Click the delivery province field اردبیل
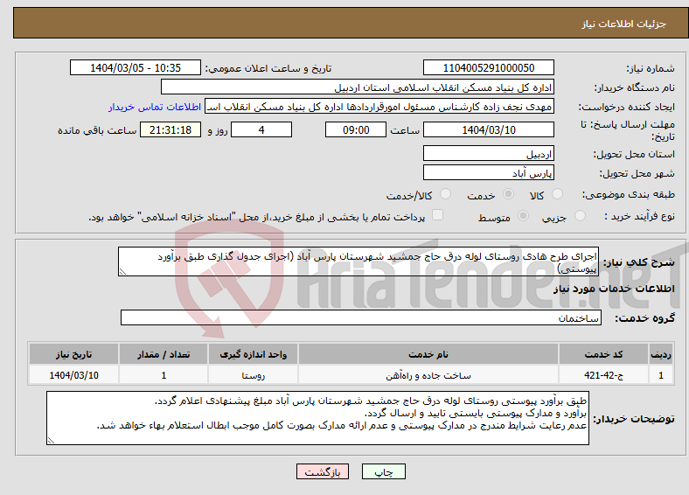The width and height of the screenshot is (689, 495). click(489, 153)
